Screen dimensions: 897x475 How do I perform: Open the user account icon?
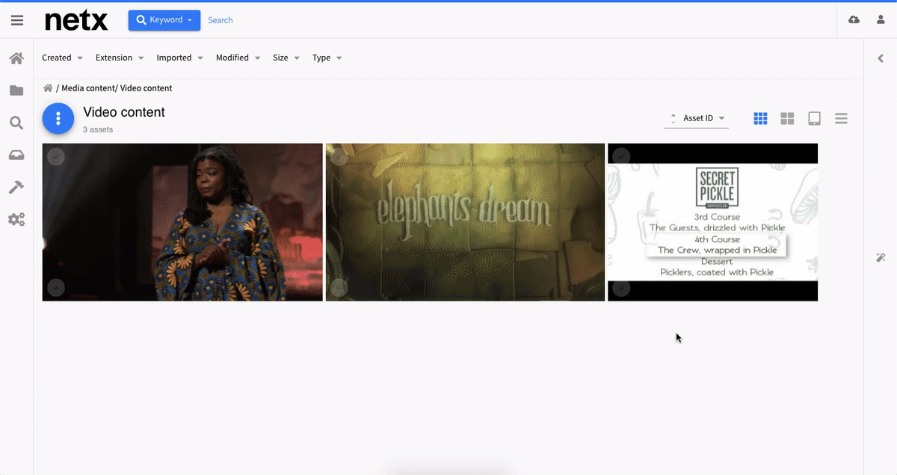pyautogui.click(x=881, y=20)
